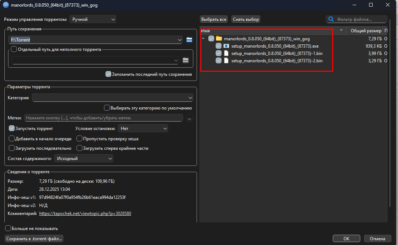Click the qBittorrent icon in title bar

tap(6, 5)
